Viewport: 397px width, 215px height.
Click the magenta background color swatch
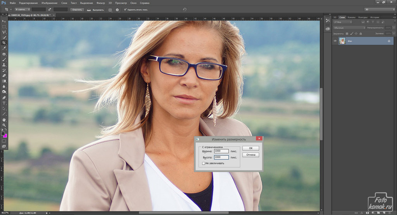pyautogui.click(x=5, y=136)
